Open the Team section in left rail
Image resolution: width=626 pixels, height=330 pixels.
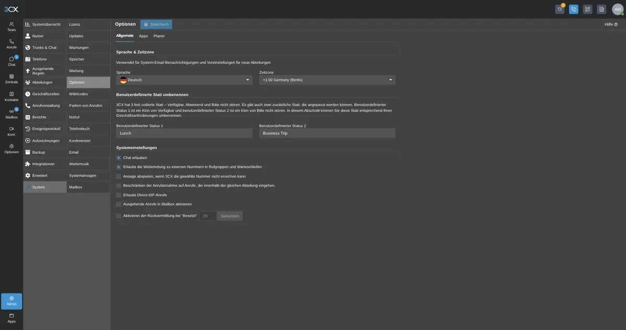(11, 27)
